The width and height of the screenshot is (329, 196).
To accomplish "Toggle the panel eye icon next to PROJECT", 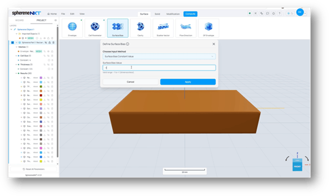I will tap(55, 20).
